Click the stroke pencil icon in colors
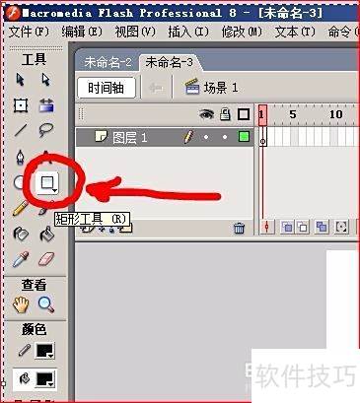This screenshot has width=360, height=403. (24, 351)
